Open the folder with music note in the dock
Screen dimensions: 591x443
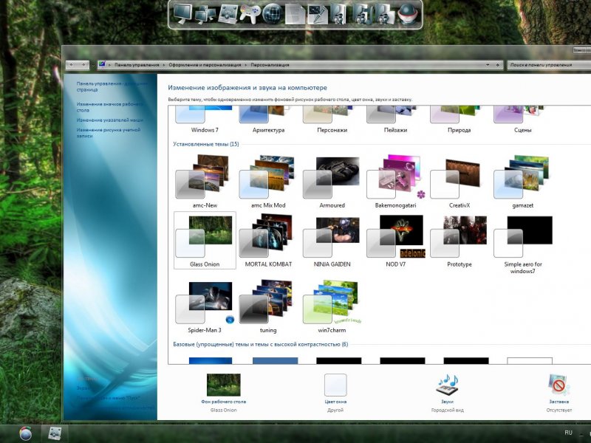(x=363, y=14)
